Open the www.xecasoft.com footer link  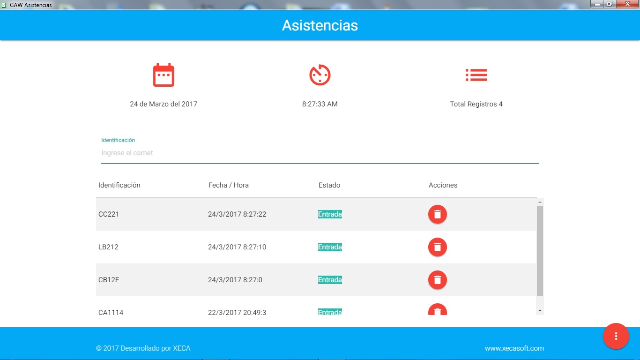(x=514, y=348)
